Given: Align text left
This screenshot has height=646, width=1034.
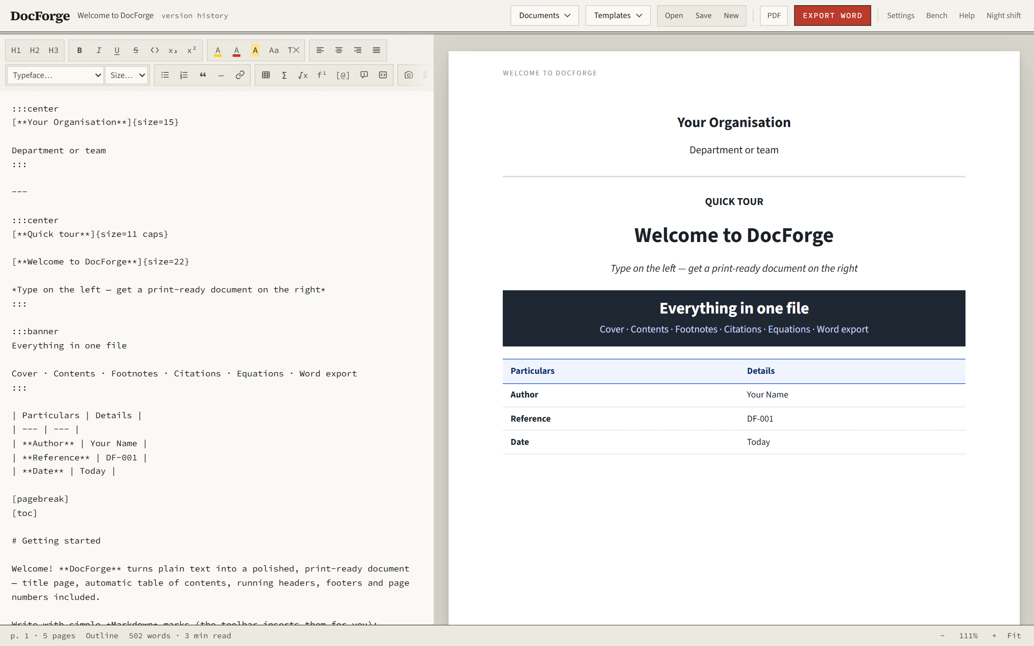Looking at the screenshot, I should (320, 50).
